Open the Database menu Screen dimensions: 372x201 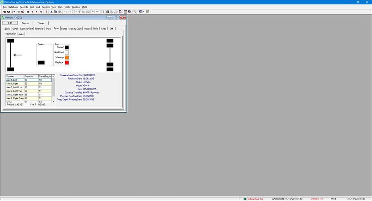pos(13,7)
